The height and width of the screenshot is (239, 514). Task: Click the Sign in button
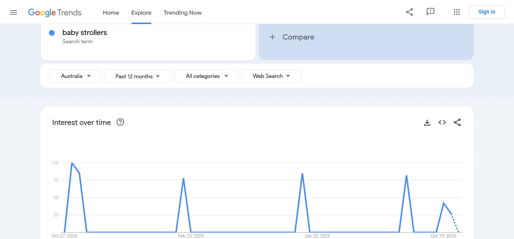coord(487,12)
